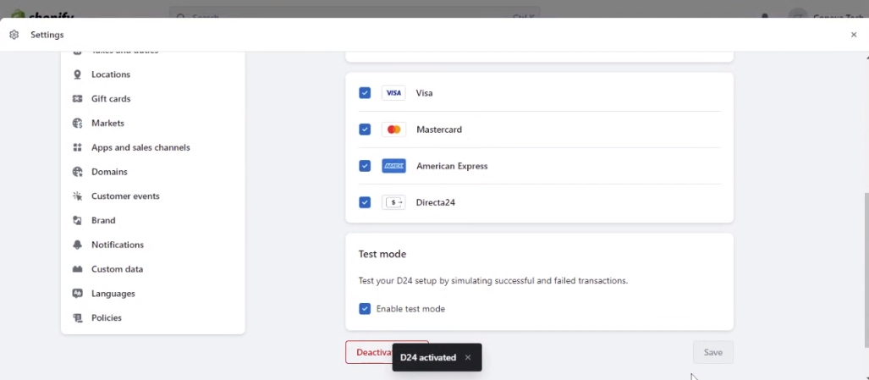The height and width of the screenshot is (380, 869).
Task: Uncheck the Mastercard checkbox
Action: [x=365, y=129]
